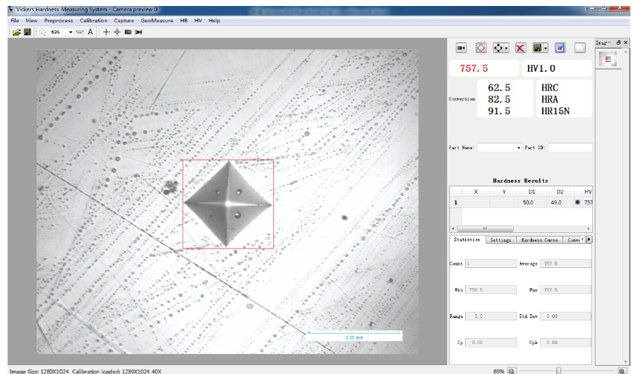Screen dimensions: 635x374
Task: Click the D1 column header
Action: [532, 192]
